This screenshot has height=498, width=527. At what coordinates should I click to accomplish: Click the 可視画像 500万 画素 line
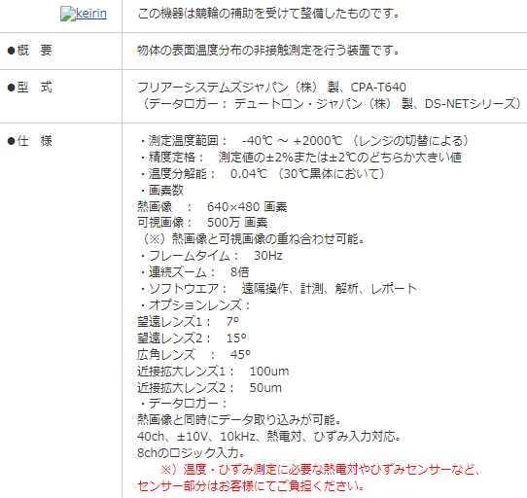(202, 223)
